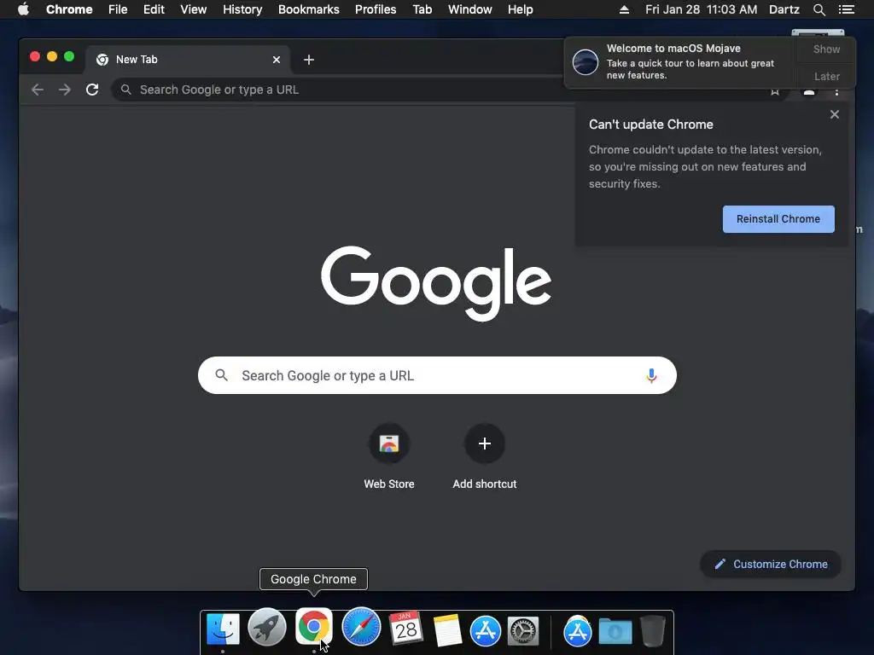Open Finder from the Dock

coord(223,629)
